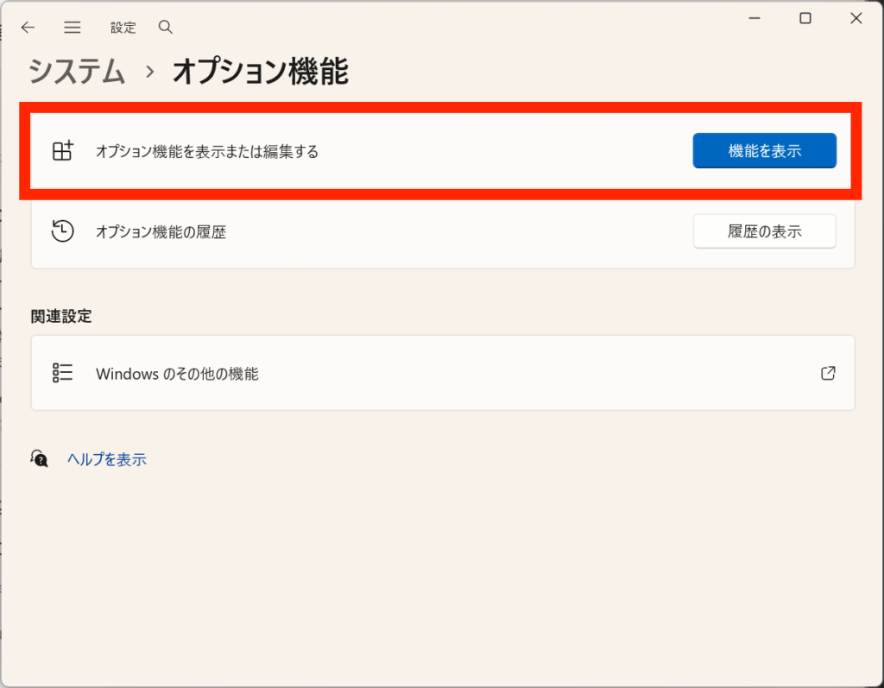Click the オプション機能を表示または編集する label
The image size is (884, 688).
tap(207, 152)
